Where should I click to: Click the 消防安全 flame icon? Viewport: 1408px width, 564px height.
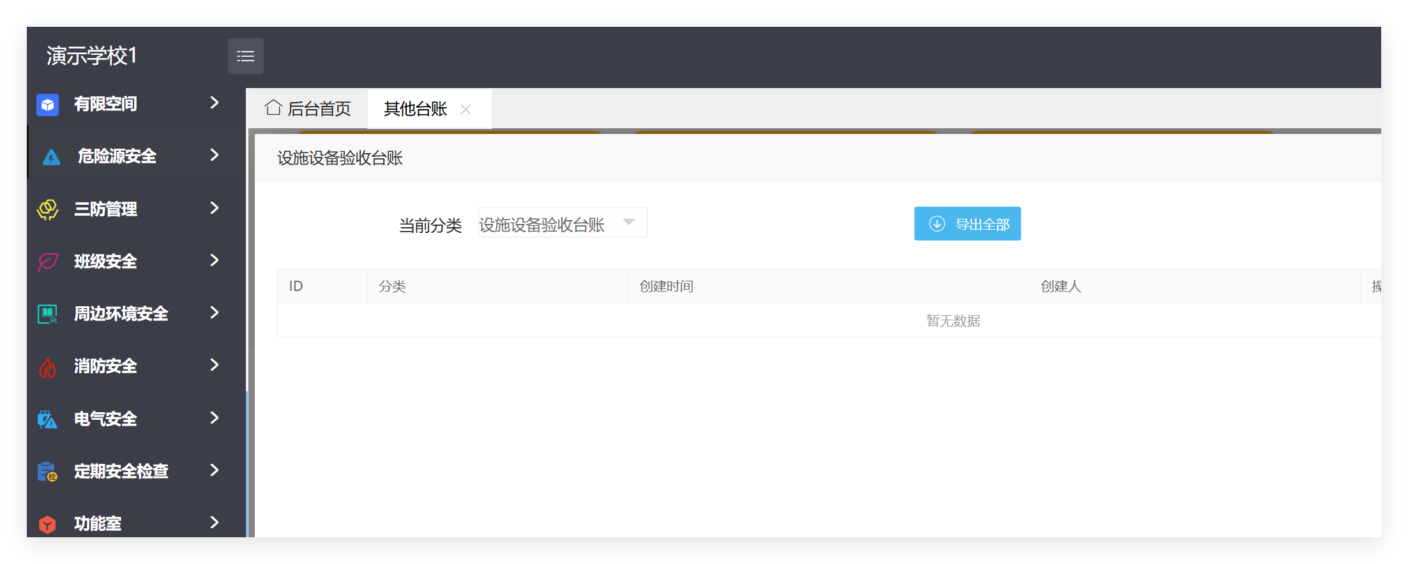[x=48, y=367]
